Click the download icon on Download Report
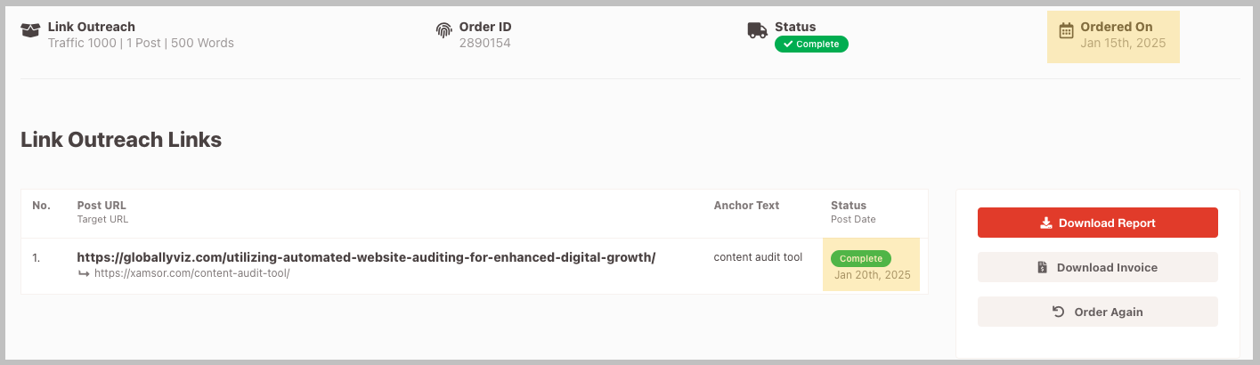Image resolution: width=1260 pixels, height=365 pixels. (x=1046, y=223)
